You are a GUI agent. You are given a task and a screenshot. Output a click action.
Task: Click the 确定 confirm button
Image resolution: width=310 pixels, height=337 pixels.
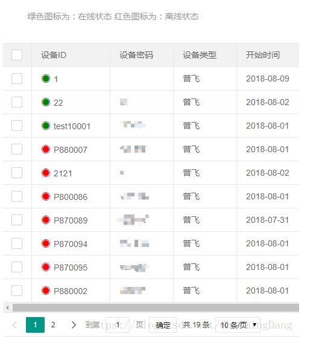click(163, 325)
